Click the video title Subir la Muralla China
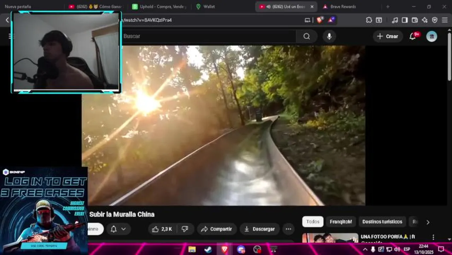Viewport: 452px width, 255px height. click(122, 214)
